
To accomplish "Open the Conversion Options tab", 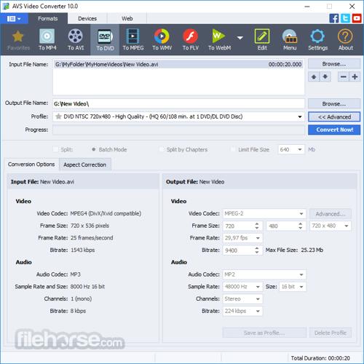I will point(31,165).
